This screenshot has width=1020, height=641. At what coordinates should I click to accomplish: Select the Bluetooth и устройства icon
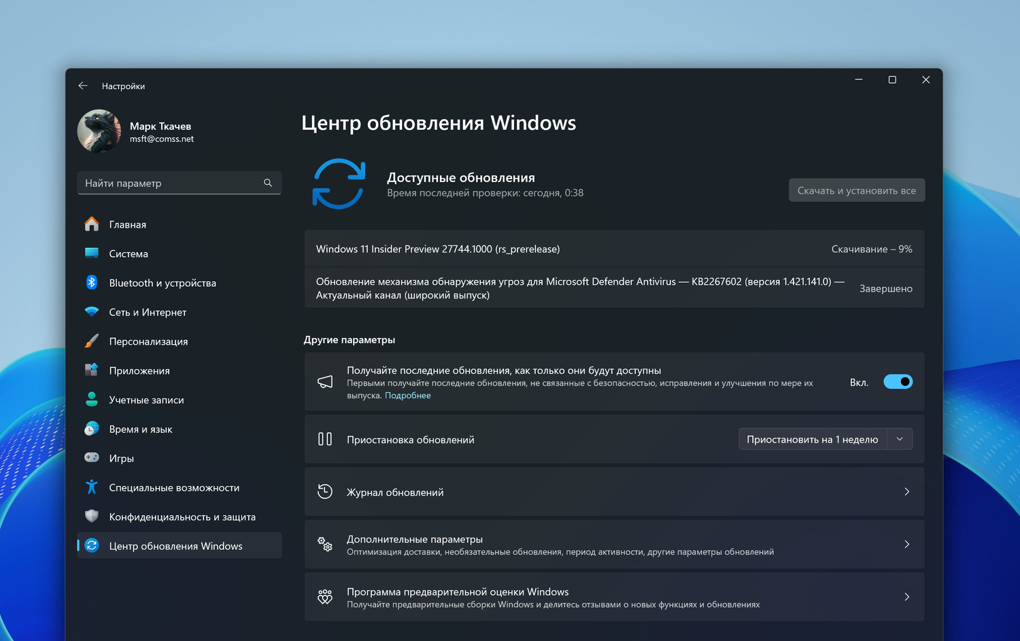click(91, 282)
